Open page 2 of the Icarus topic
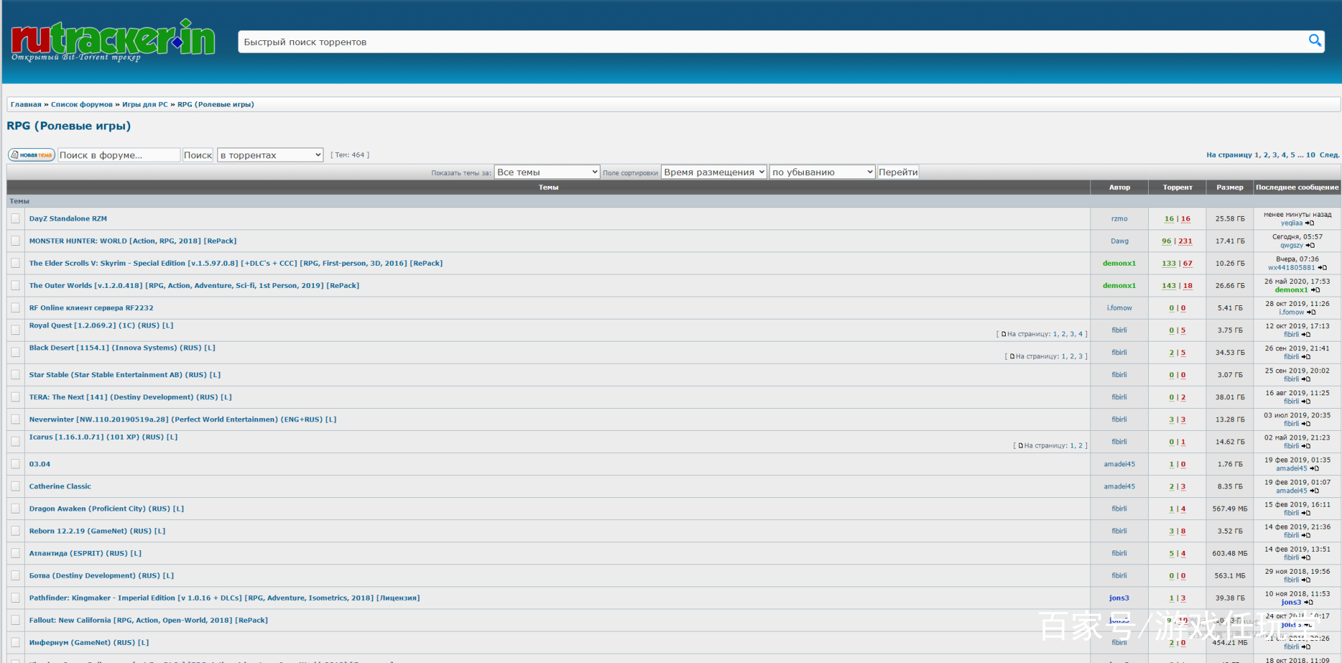The width and height of the screenshot is (1342, 663). pos(1081,446)
